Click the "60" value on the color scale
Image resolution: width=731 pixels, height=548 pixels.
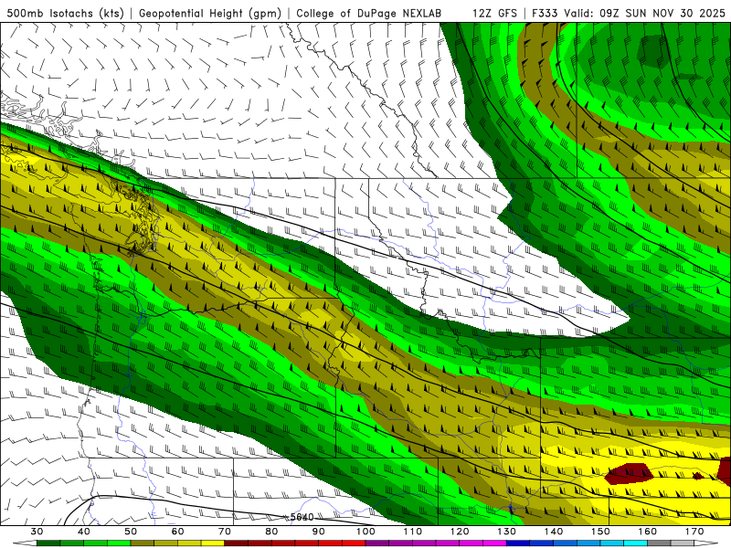(177, 532)
